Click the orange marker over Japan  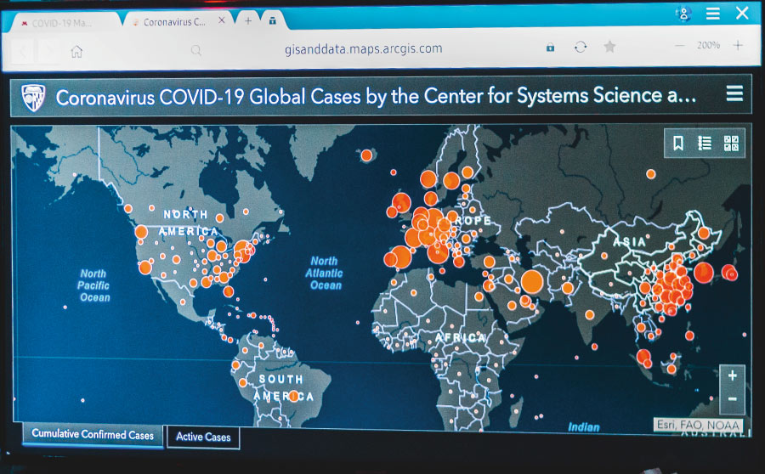729,273
